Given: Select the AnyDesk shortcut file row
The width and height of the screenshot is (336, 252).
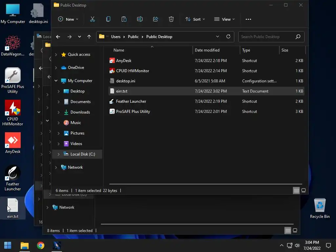Looking at the screenshot, I should pyautogui.click(x=206, y=61).
